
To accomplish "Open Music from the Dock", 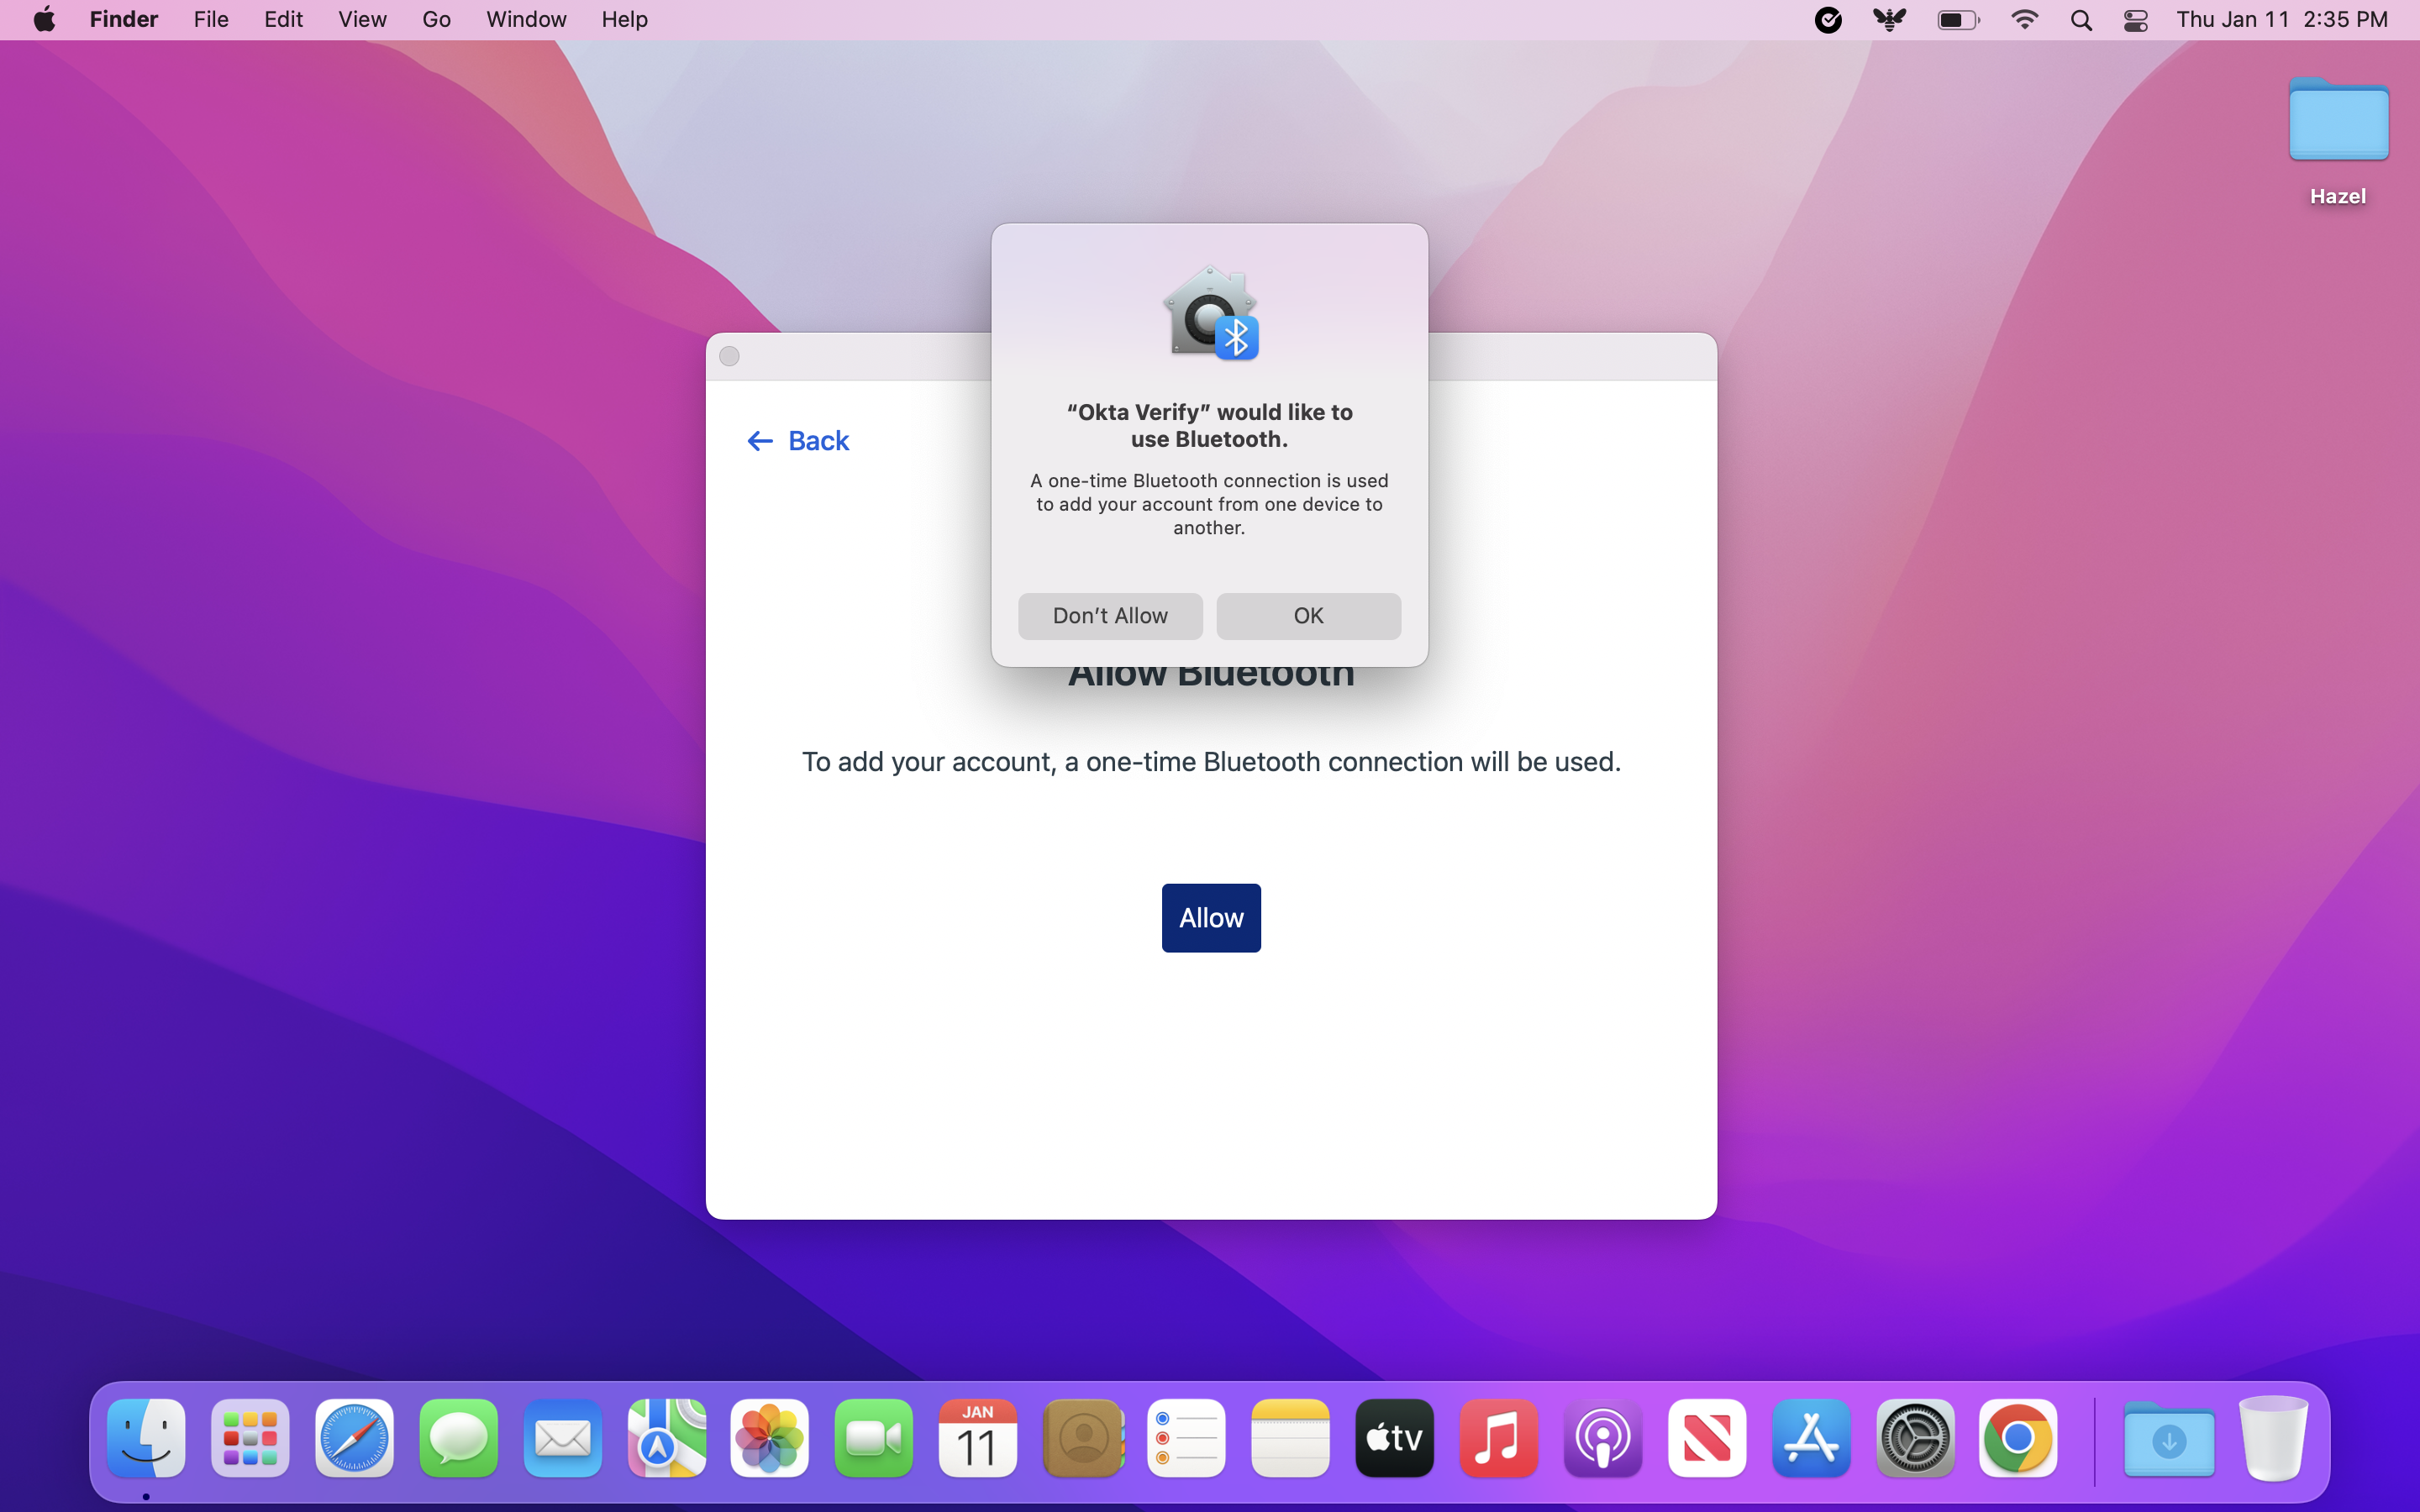I will pyautogui.click(x=1498, y=1438).
